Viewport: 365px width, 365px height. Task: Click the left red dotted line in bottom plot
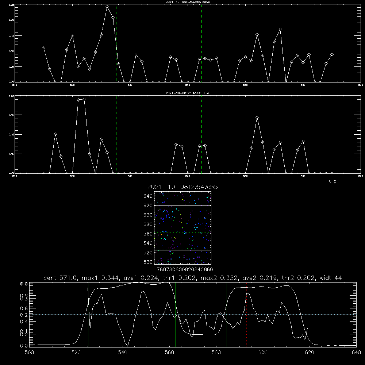click(x=144, y=314)
